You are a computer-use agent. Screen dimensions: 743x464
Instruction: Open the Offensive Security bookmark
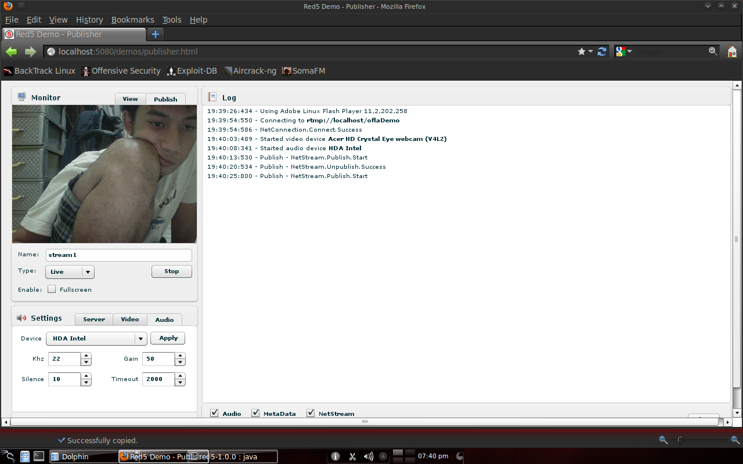pyautogui.click(x=121, y=71)
